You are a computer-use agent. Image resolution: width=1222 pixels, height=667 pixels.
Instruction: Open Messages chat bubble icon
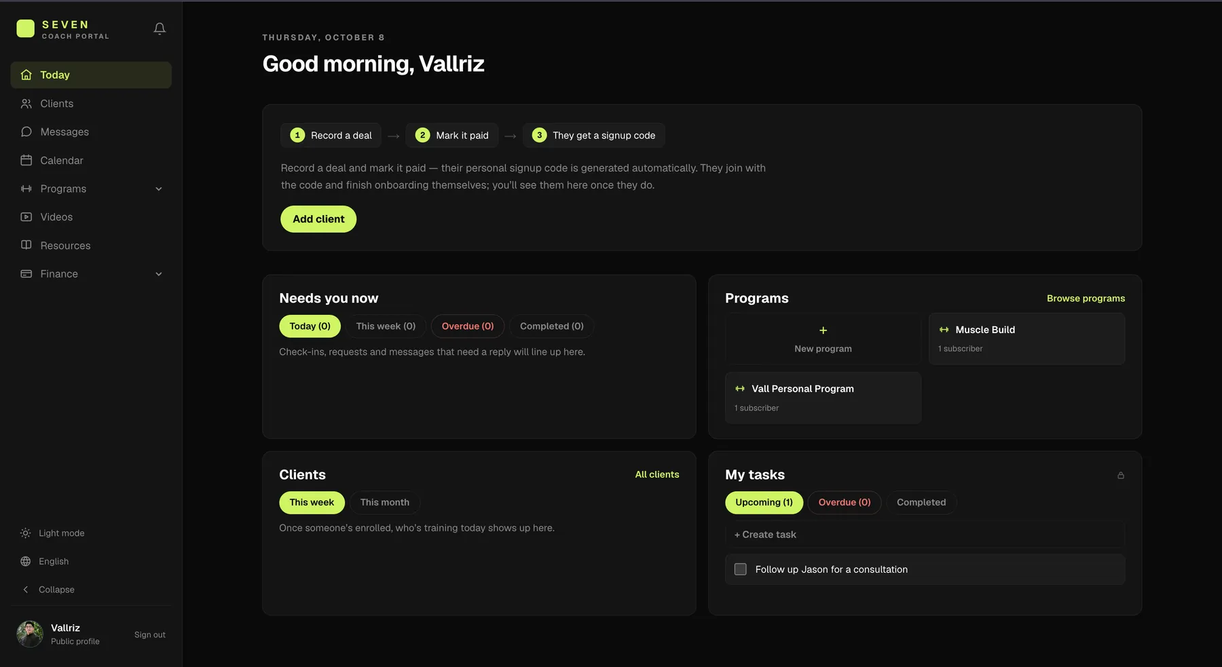pyautogui.click(x=26, y=132)
